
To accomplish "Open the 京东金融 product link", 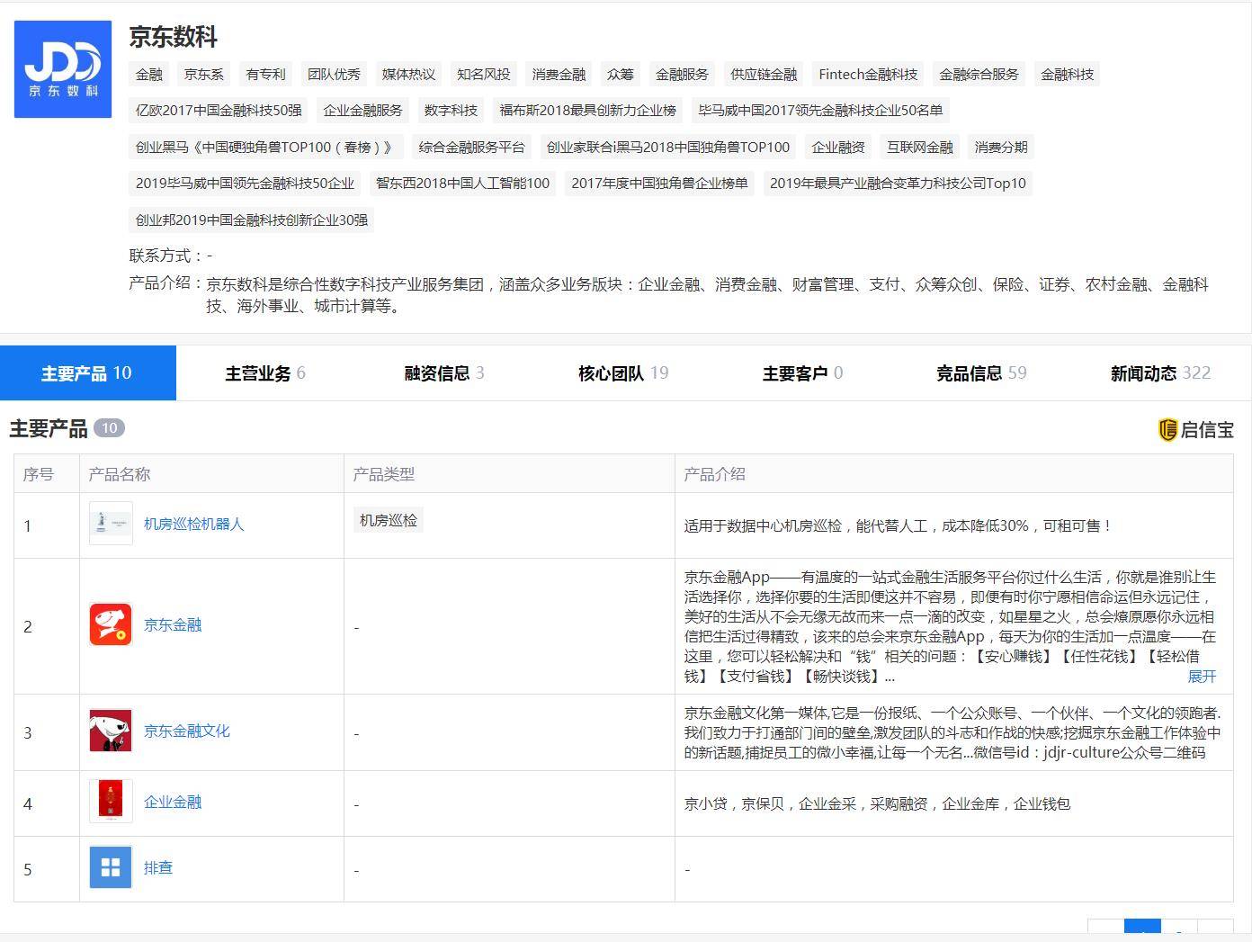I will click(x=173, y=624).
